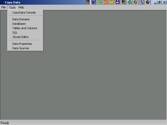Click the computer with lightning bolt icon
This screenshot has height=125, width=167.
[136, 2]
